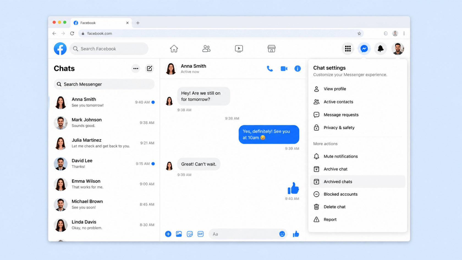Focus the Aa message text box

[x=248, y=234]
